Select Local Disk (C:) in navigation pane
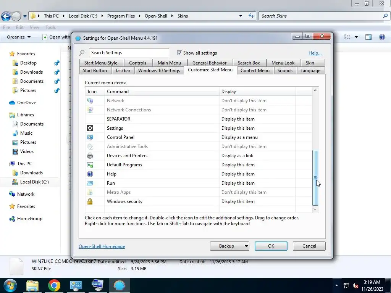Viewport: 391px width, 293px height. [x=34, y=182]
